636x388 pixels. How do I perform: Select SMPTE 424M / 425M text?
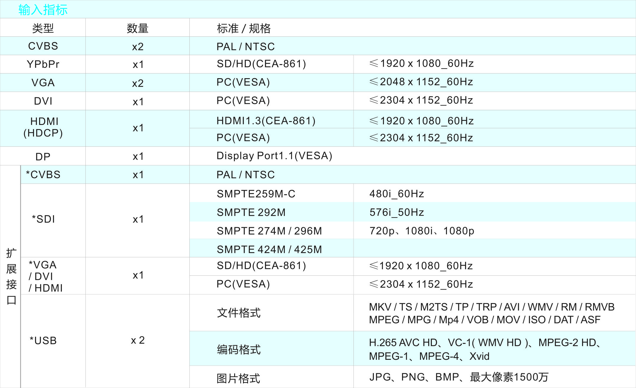[269, 250]
